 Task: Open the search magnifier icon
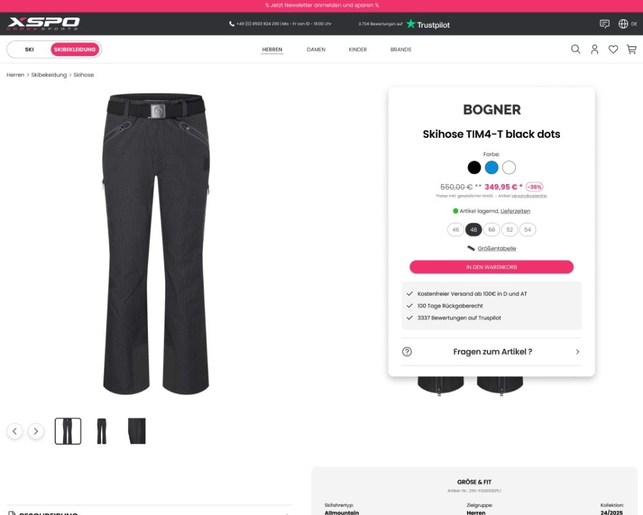coord(575,50)
